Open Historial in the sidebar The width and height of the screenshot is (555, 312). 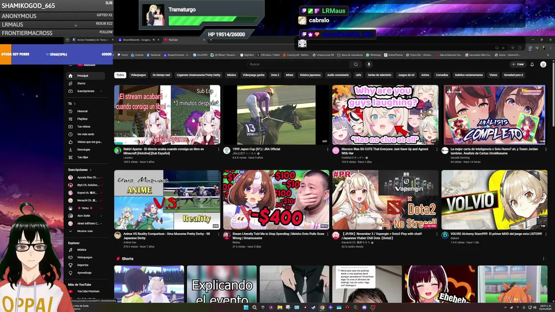point(86,111)
